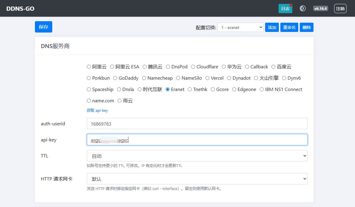Select the 阿里云 radio option
355x207 pixels.
tap(89, 67)
